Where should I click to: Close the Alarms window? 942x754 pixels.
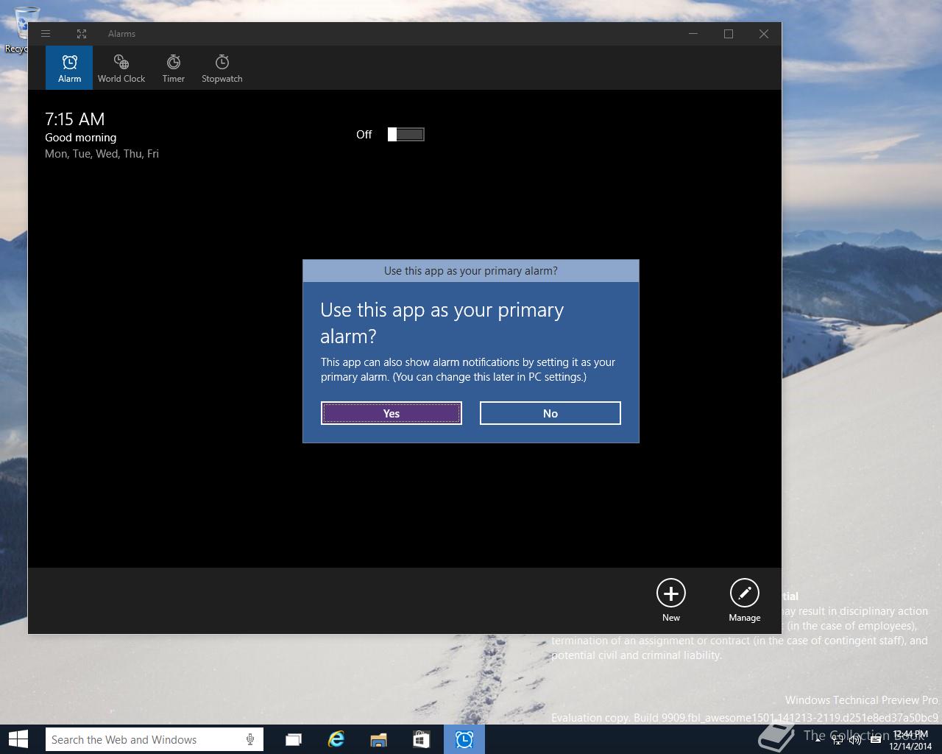pyautogui.click(x=764, y=34)
